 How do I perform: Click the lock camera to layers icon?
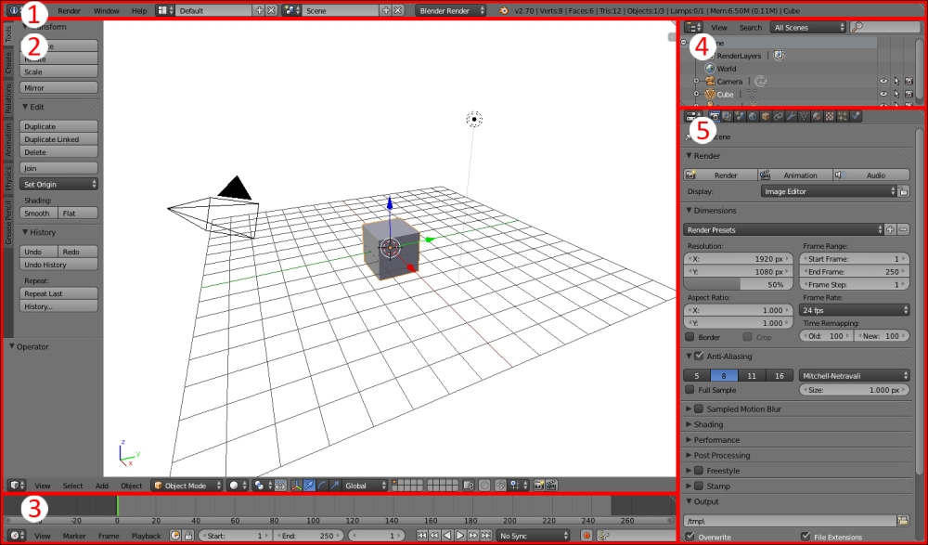pos(469,486)
